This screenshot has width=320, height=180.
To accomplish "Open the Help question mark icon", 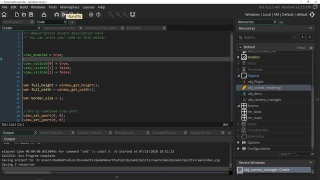I will pos(98,14).
